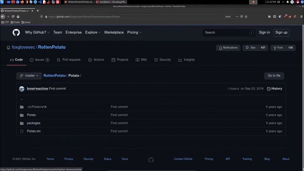
Task: Click the Go to file button
Action: 274,76
